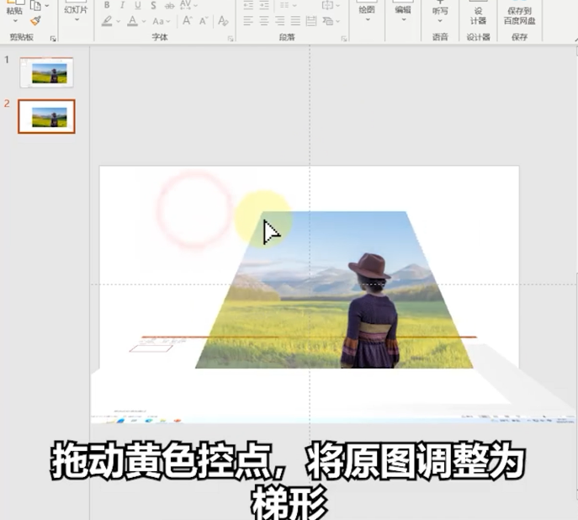Viewport: 578px width, 520px height.
Task: Justify text alignment
Action: tap(295, 21)
